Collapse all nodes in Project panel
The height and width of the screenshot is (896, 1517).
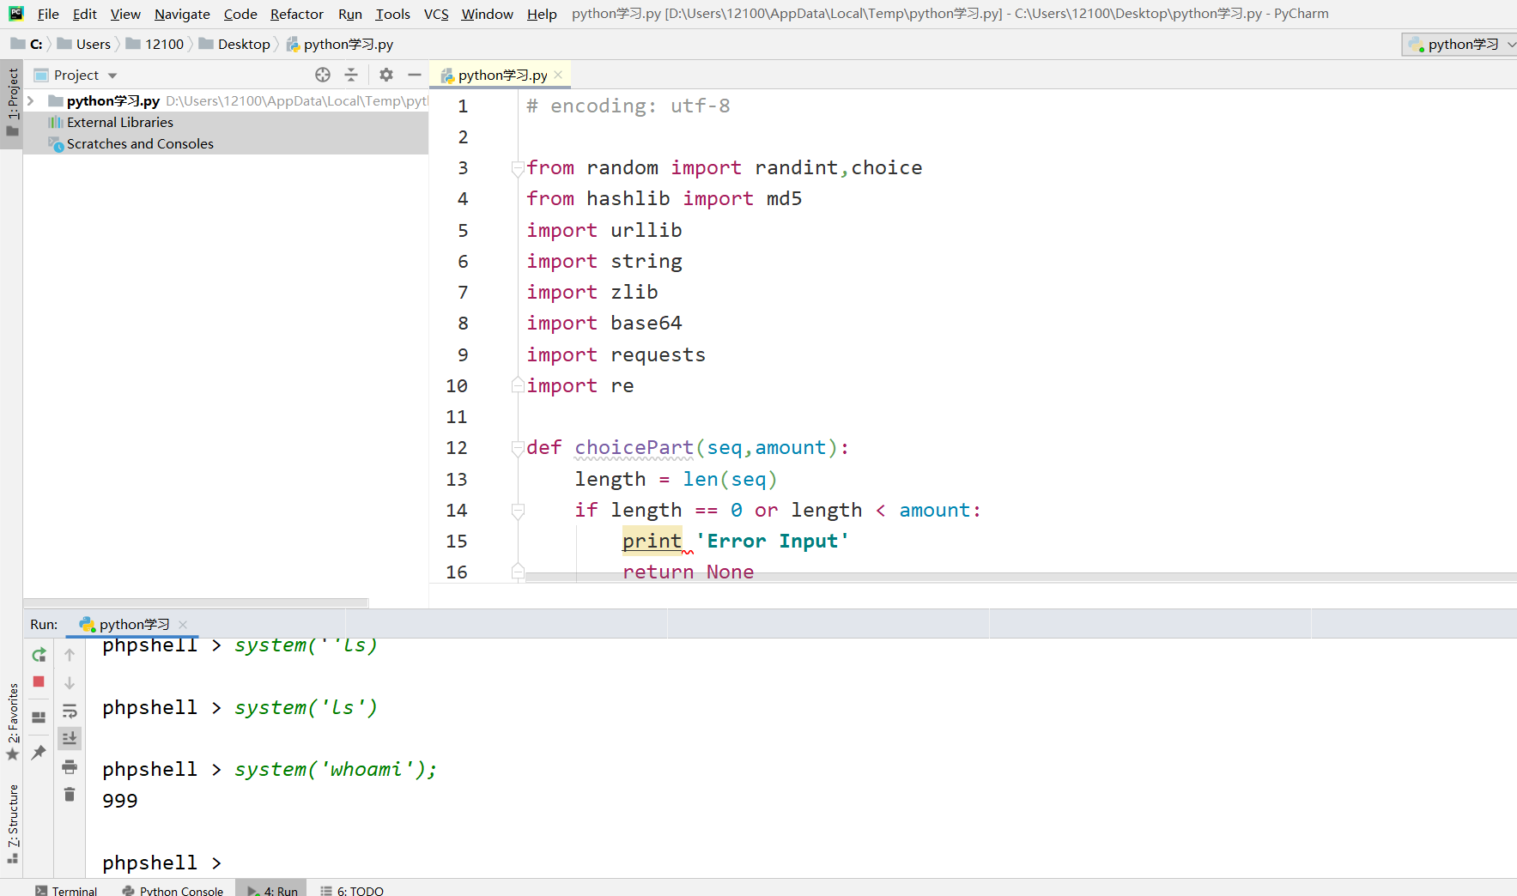(352, 75)
